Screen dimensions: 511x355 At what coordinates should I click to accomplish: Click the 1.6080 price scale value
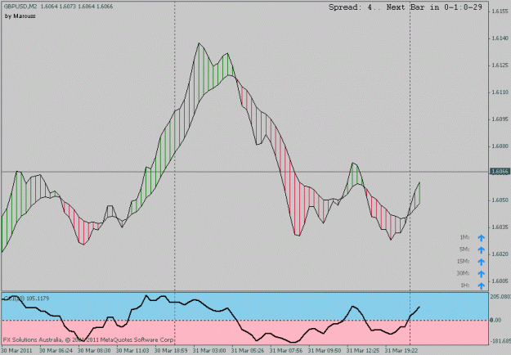[500, 146]
